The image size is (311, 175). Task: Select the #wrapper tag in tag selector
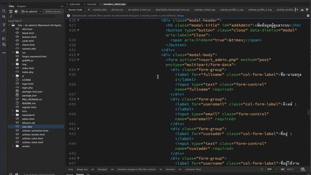[103, 170]
